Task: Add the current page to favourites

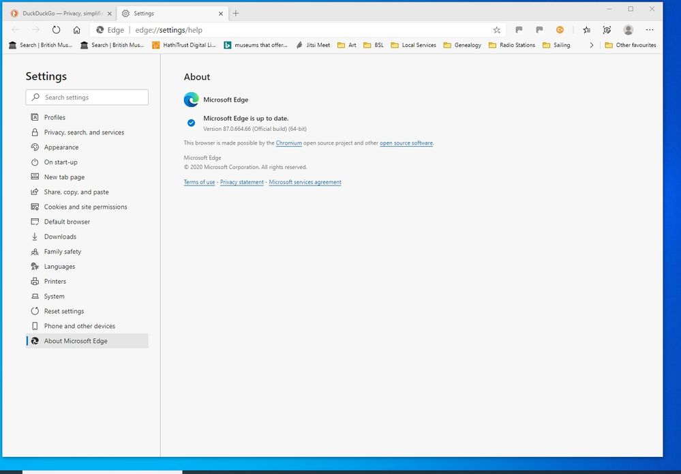Action: (x=497, y=30)
